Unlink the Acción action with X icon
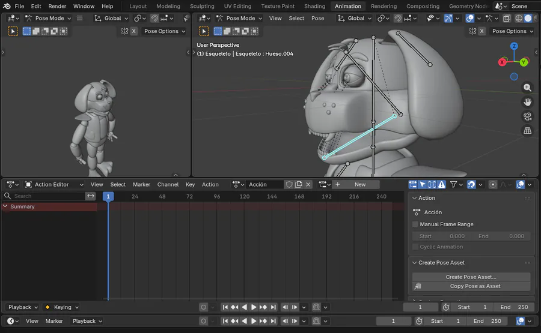 [308, 185]
